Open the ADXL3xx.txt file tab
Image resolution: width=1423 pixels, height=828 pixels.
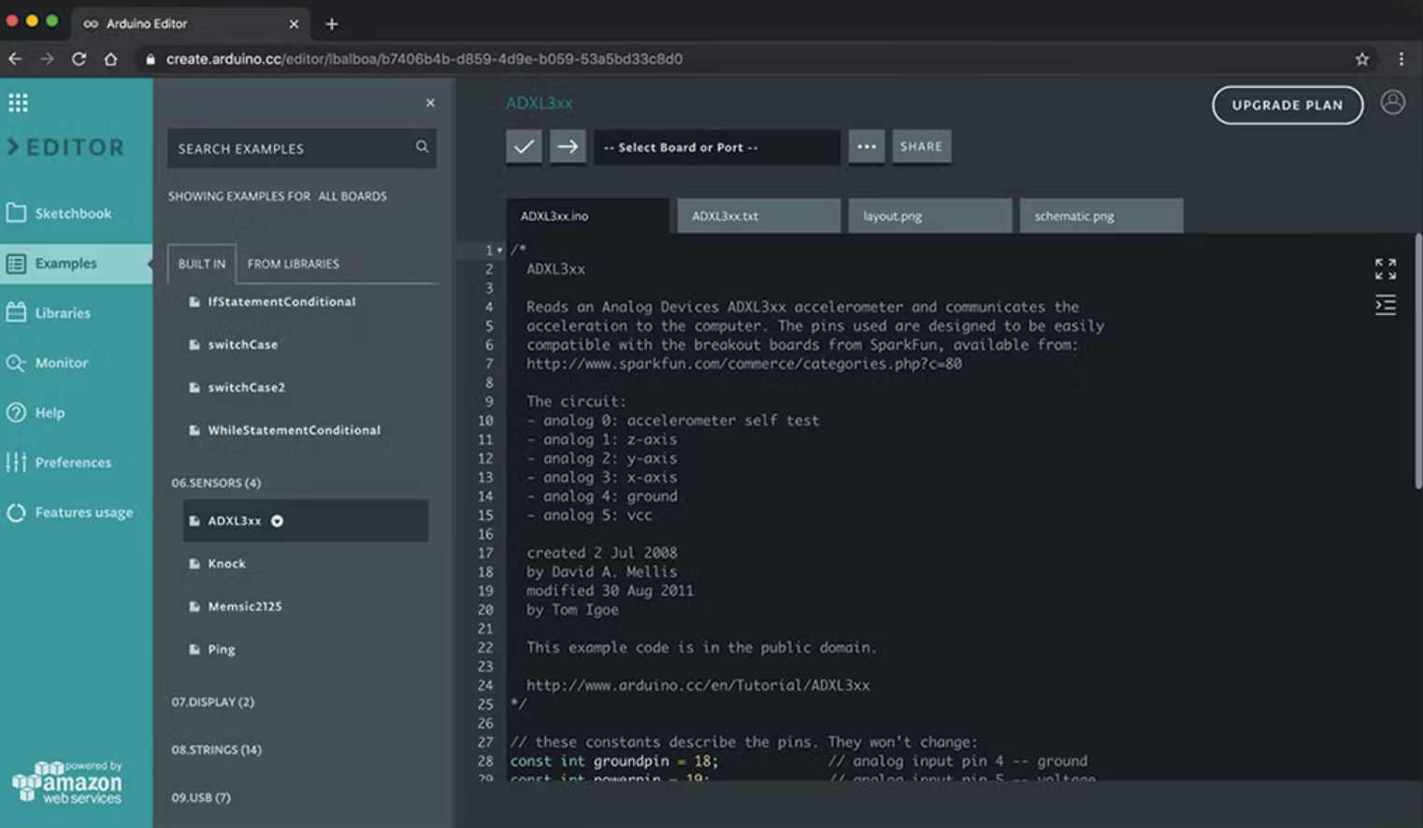click(758, 216)
